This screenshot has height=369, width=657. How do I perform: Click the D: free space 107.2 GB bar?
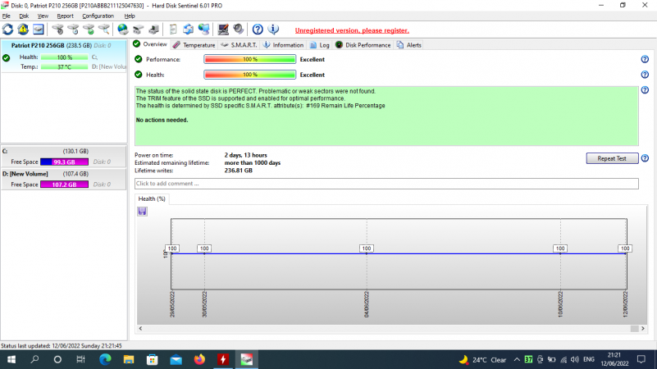point(65,184)
